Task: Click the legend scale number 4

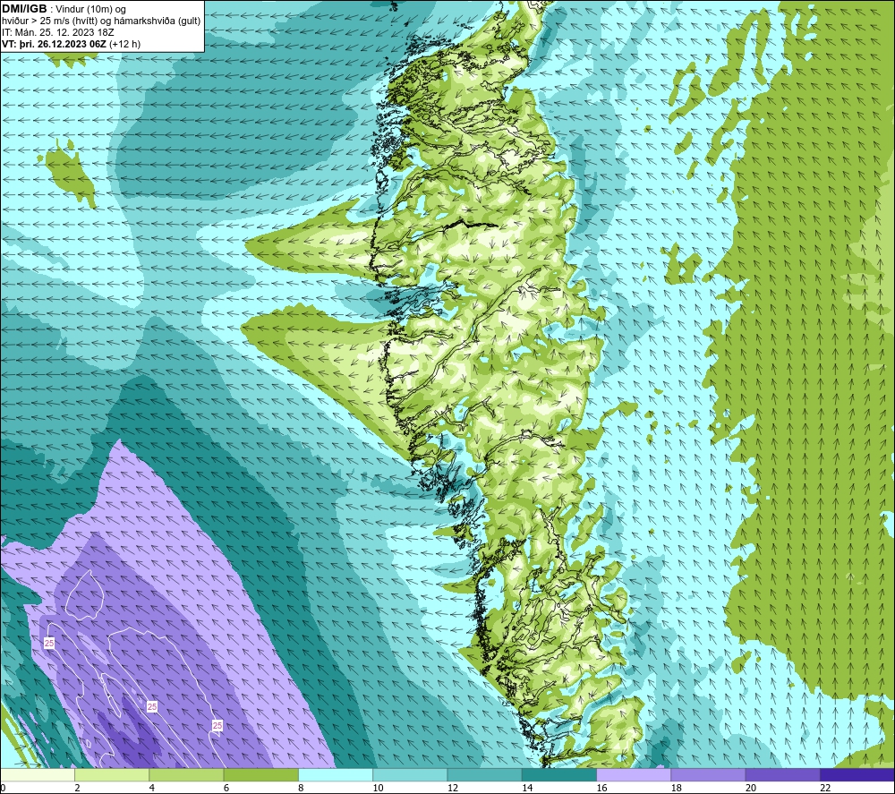Action: pyautogui.click(x=152, y=788)
